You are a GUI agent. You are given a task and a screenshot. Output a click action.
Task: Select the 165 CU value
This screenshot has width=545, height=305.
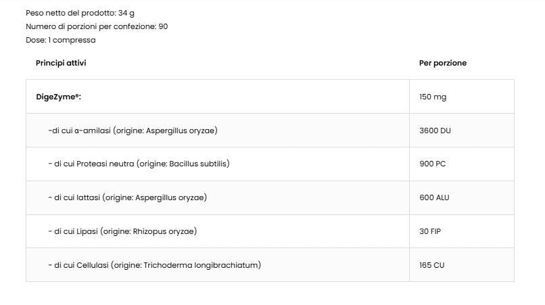[x=431, y=265]
